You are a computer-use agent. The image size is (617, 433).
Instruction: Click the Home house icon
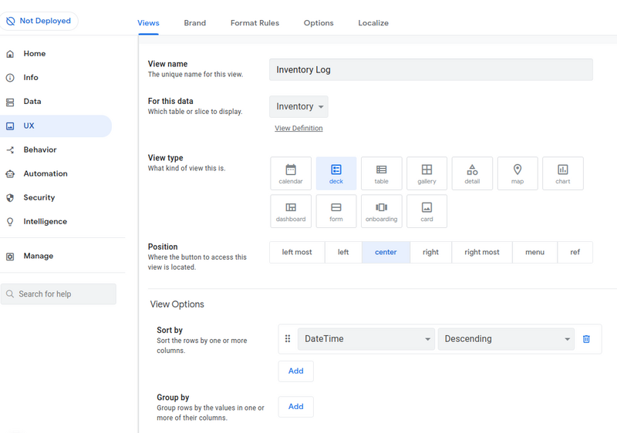[10, 54]
